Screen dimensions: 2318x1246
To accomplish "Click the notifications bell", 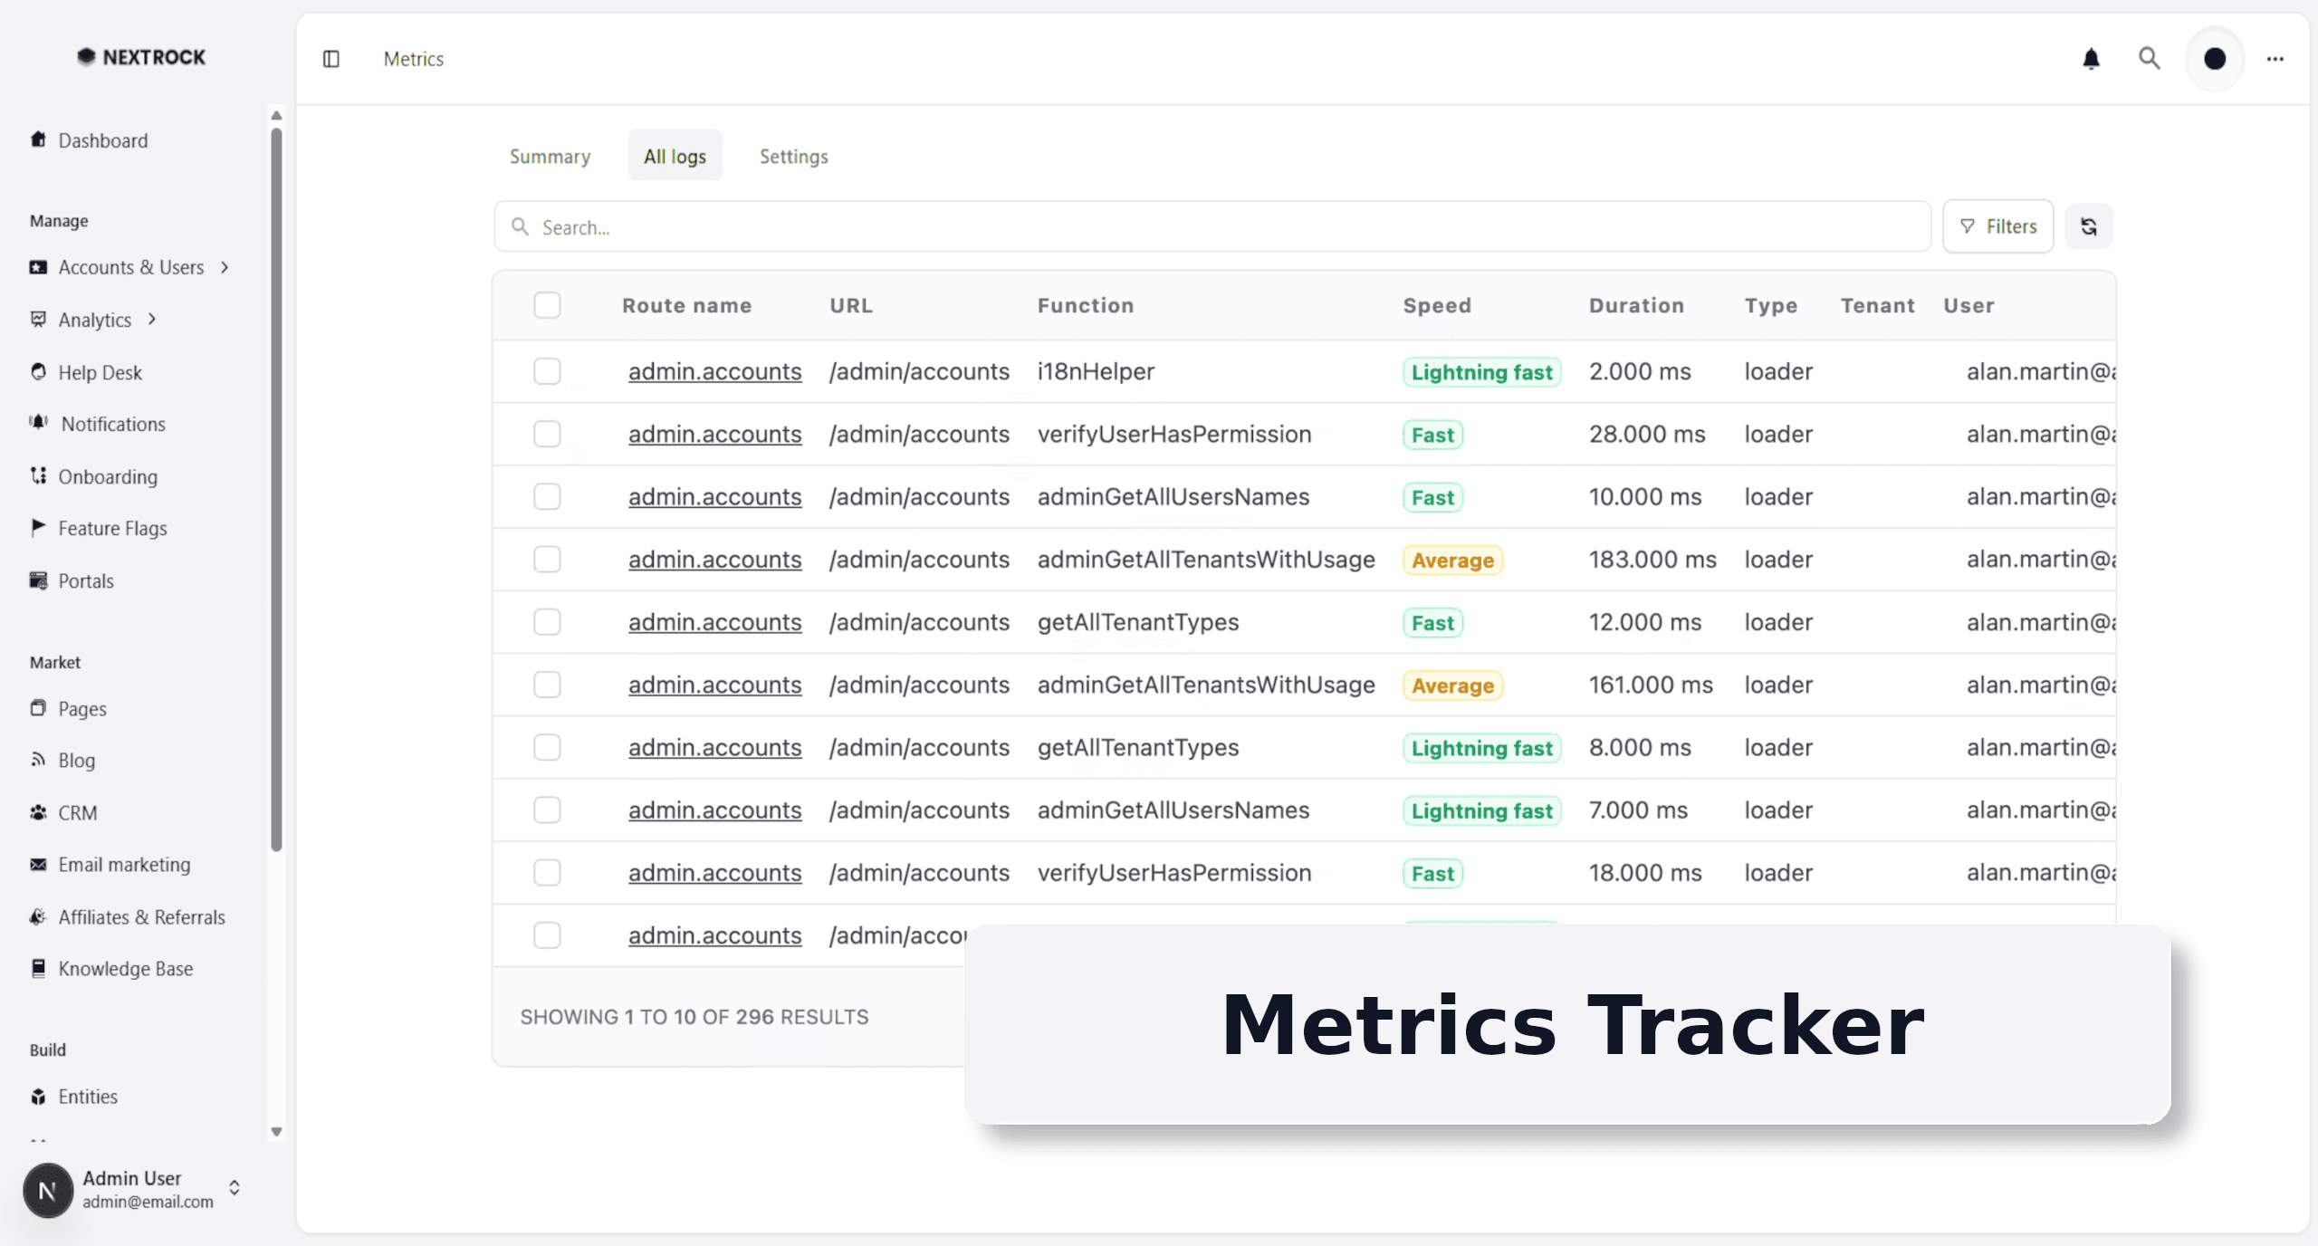I will (2091, 58).
